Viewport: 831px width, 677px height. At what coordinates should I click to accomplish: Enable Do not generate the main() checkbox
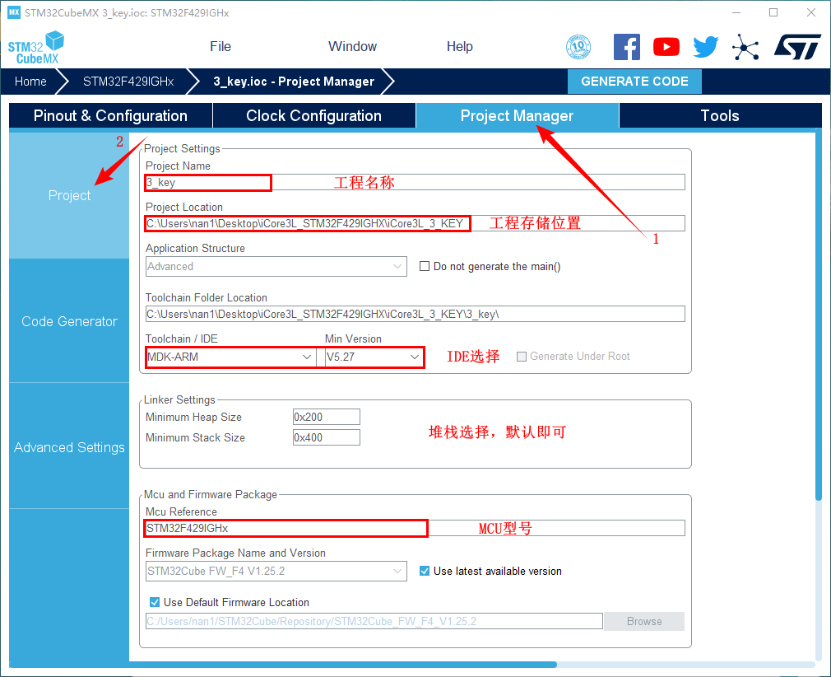coord(425,266)
